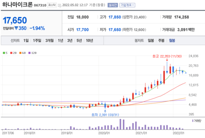This screenshot has height=138, width=205.
Task: Select the 3년 line chart tab
Action: (x=70, y=41)
